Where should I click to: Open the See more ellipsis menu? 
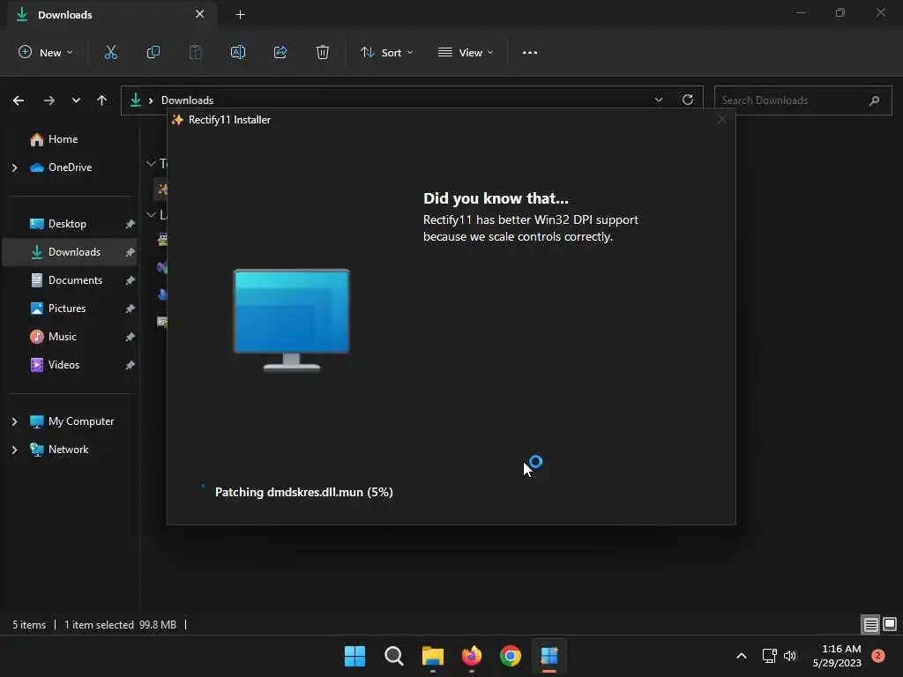point(530,52)
